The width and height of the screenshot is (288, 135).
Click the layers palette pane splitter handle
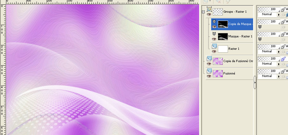(255, 82)
